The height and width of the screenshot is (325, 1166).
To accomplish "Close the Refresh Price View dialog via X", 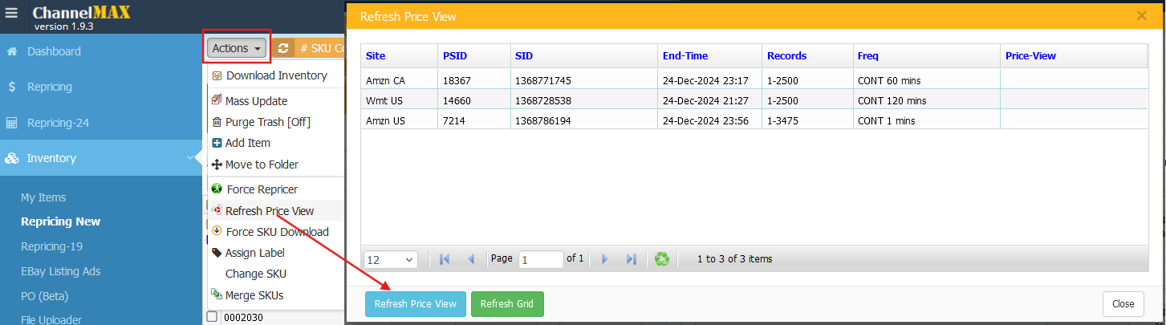I will (1141, 15).
